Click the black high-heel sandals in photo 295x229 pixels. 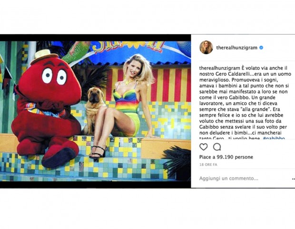pyautogui.click(x=98, y=152)
